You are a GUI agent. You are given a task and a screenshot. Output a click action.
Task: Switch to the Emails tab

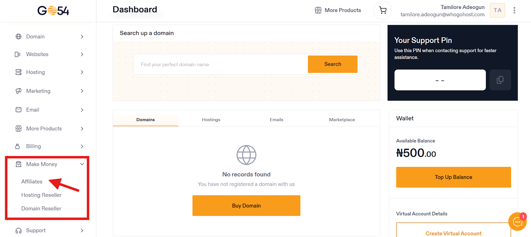coord(276,120)
